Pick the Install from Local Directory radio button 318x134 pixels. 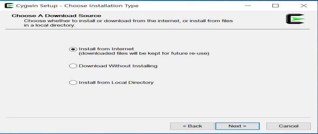tap(73, 83)
